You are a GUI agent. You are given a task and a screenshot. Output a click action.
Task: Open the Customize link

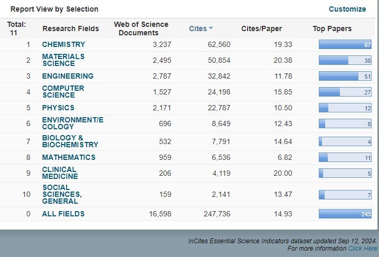[x=347, y=9]
